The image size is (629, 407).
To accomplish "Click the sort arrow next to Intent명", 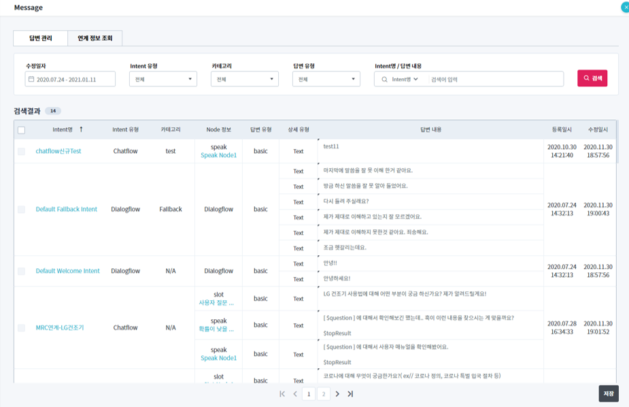I will (82, 129).
